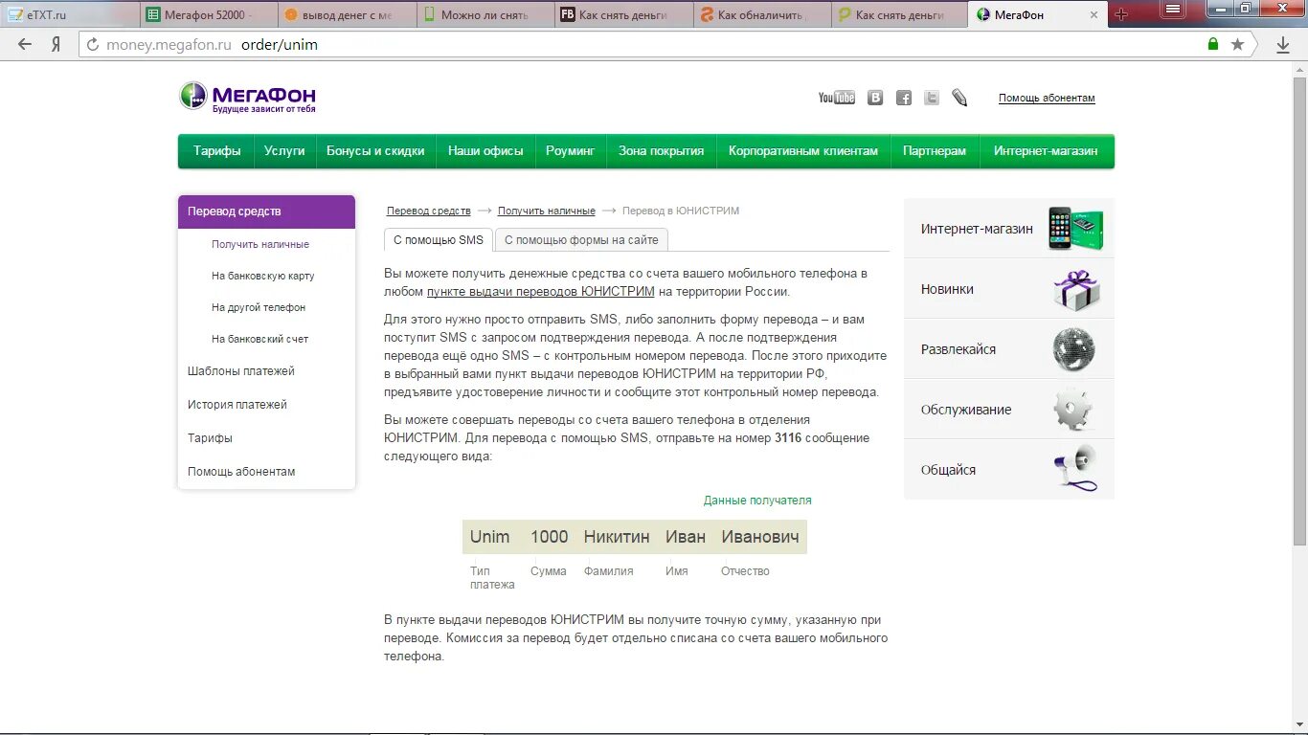Open the LiveJournal pencil icon
This screenshot has width=1308, height=735.
959,98
